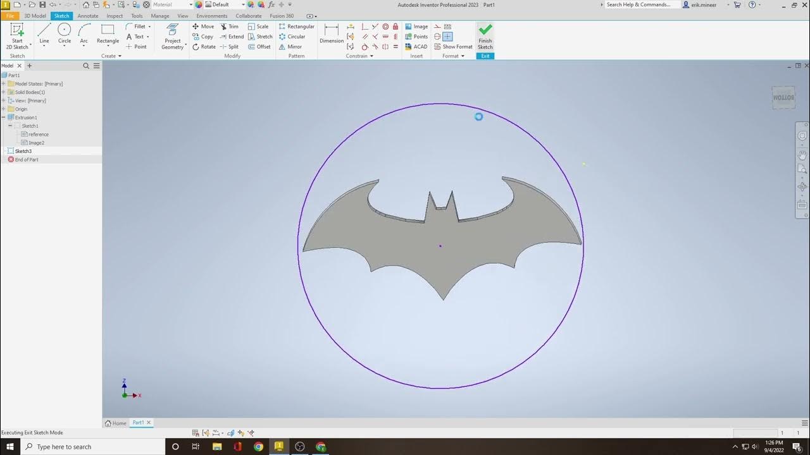Create a Rectangular pattern
Image resolution: width=810 pixels, height=455 pixels.
pyautogui.click(x=296, y=27)
